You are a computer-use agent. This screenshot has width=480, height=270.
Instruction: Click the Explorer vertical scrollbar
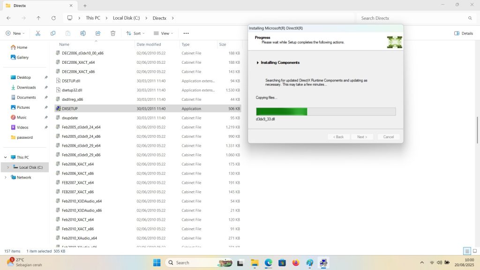point(478,130)
